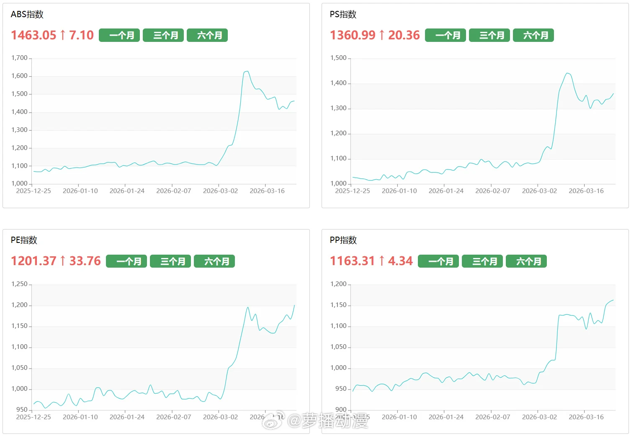Select 三个月 range for ABS指数
The width and height of the screenshot is (631, 436).
(163, 36)
